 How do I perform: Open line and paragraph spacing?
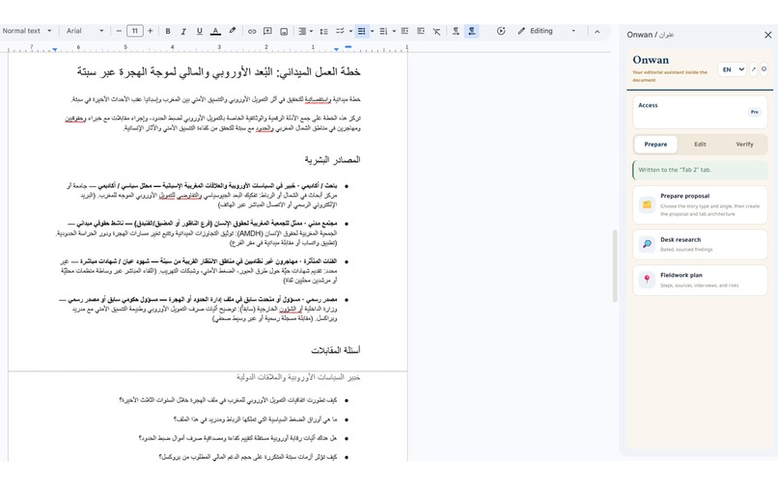pyautogui.click(x=323, y=31)
